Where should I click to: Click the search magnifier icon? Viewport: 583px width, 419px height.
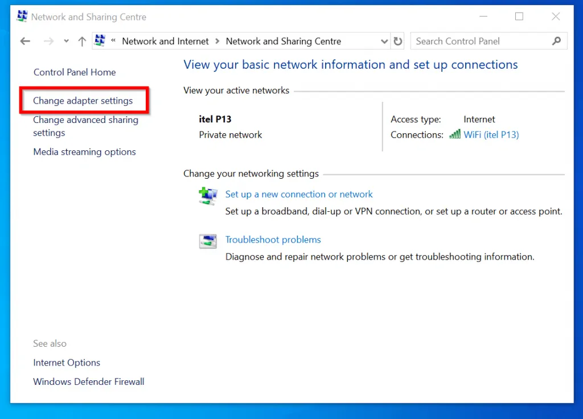click(x=556, y=41)
